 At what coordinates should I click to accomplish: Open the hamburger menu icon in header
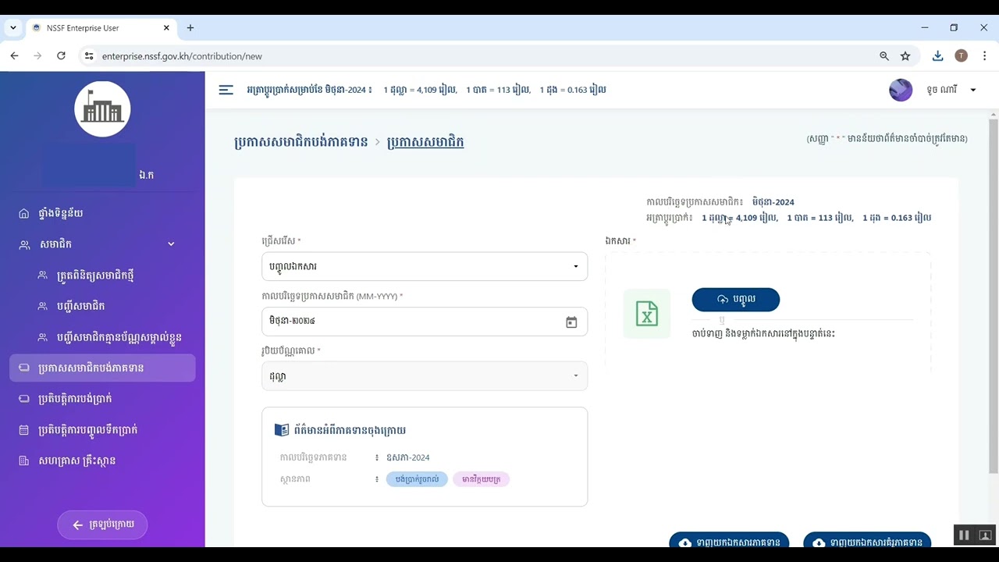click(226, 90)
